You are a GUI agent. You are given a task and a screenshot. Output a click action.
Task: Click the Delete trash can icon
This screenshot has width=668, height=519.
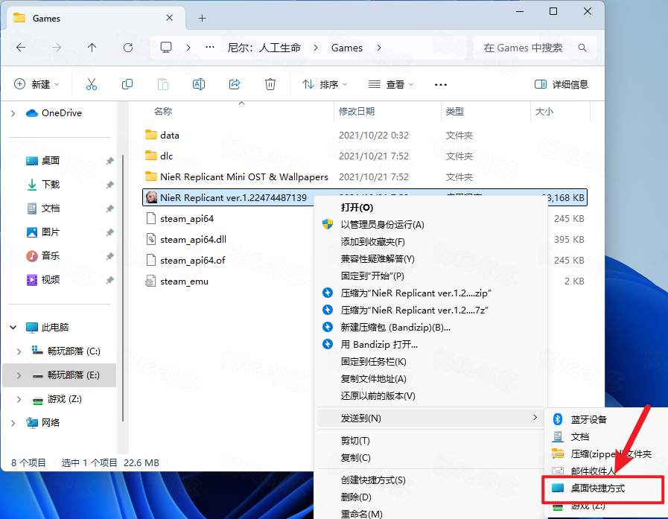[270, 84]
